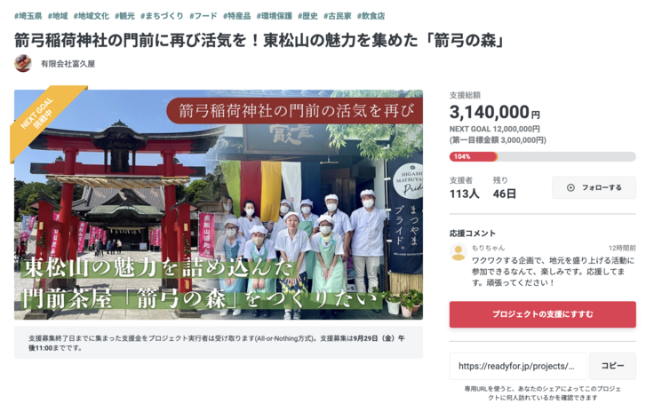Select the #古民家 tag
The width and height of the screenshot is (654, 404).
[x=338, y=16]
